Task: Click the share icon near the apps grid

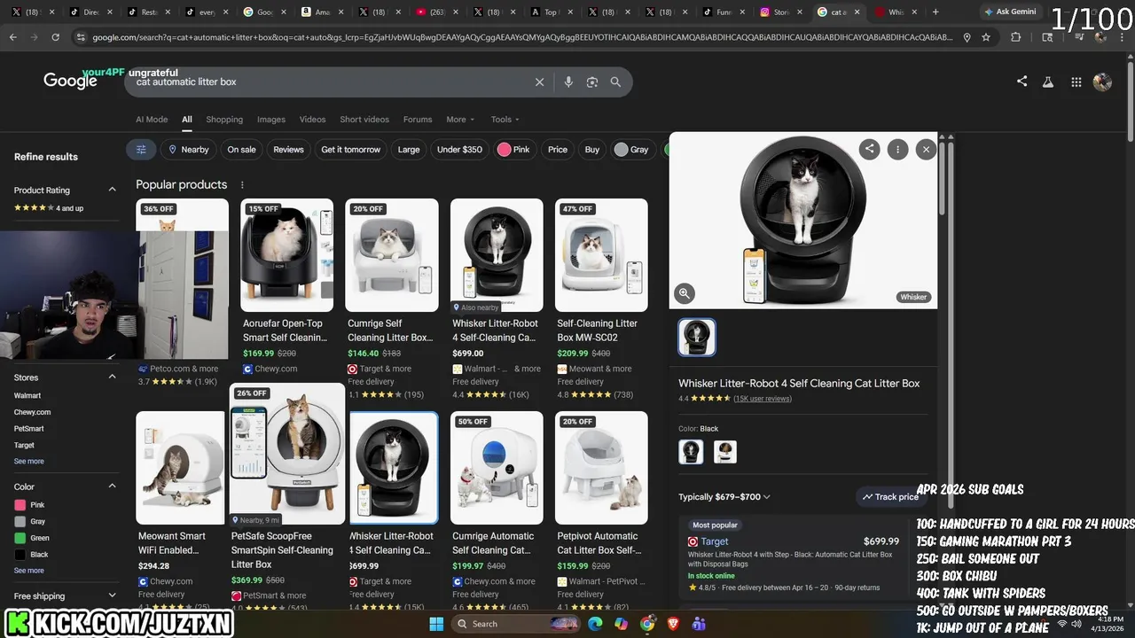Action: point(1021,81)
